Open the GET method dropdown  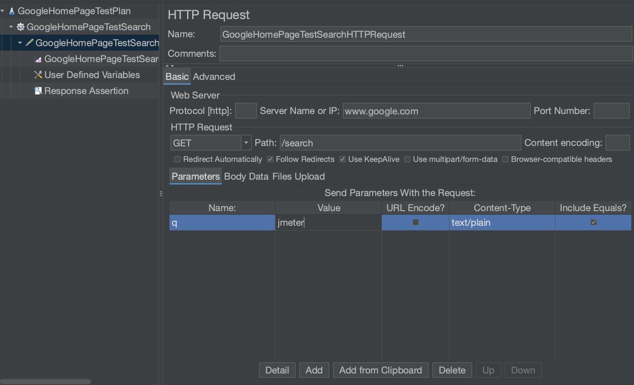[x=246, y=143]
